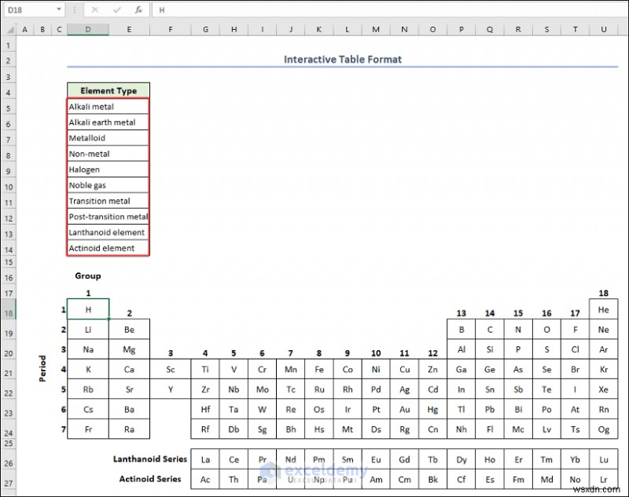Expand the Name Box dropdown arrow
The image size is (629, 497).
coord(58,9)
